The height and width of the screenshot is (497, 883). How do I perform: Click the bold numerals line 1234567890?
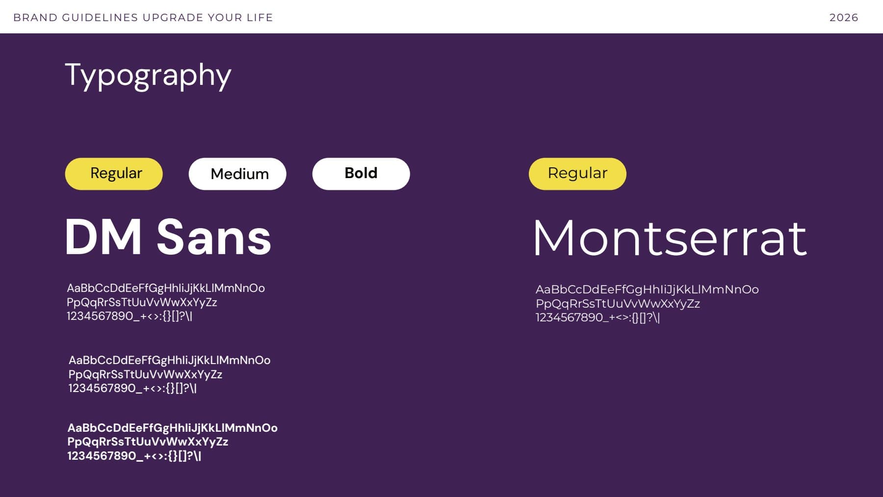tap(134, 456)
